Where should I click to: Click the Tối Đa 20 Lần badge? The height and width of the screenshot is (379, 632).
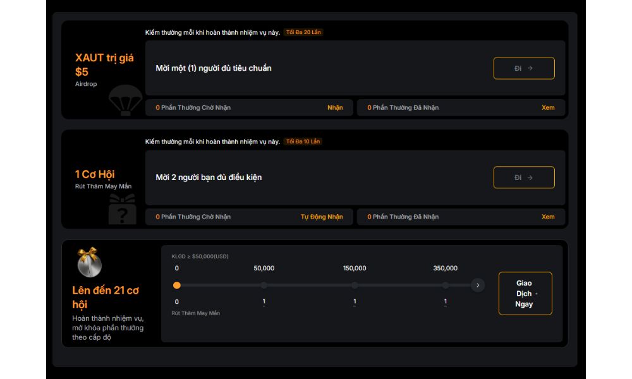click(x=303, y=32)
